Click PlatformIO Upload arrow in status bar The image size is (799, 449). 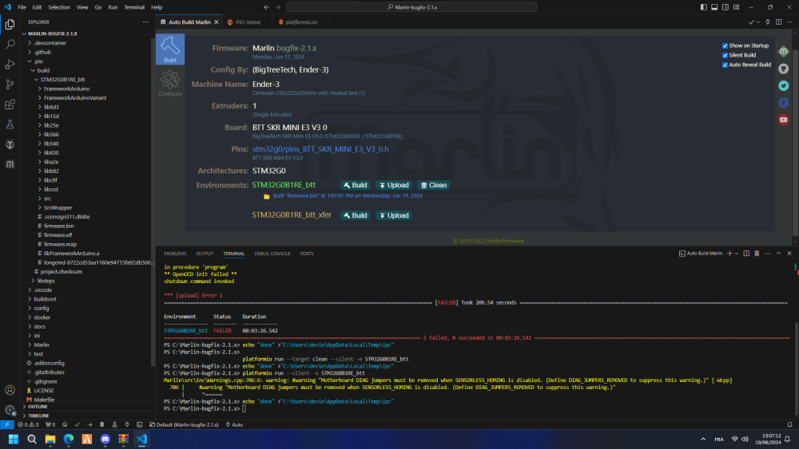(x=89, y=424)
